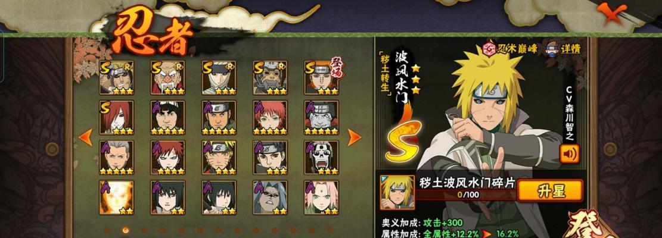Image resolution: width=662 pixels, height=238 pixels.
Task: Click 升星 star upgrade button
Action: pyautogui.click(x=550, y=191)
